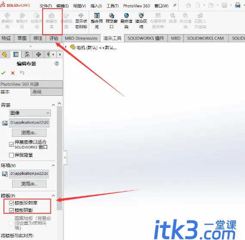245x240 pixels.
Task: Cancel scene edits with red X
Action: pos(13,73)
